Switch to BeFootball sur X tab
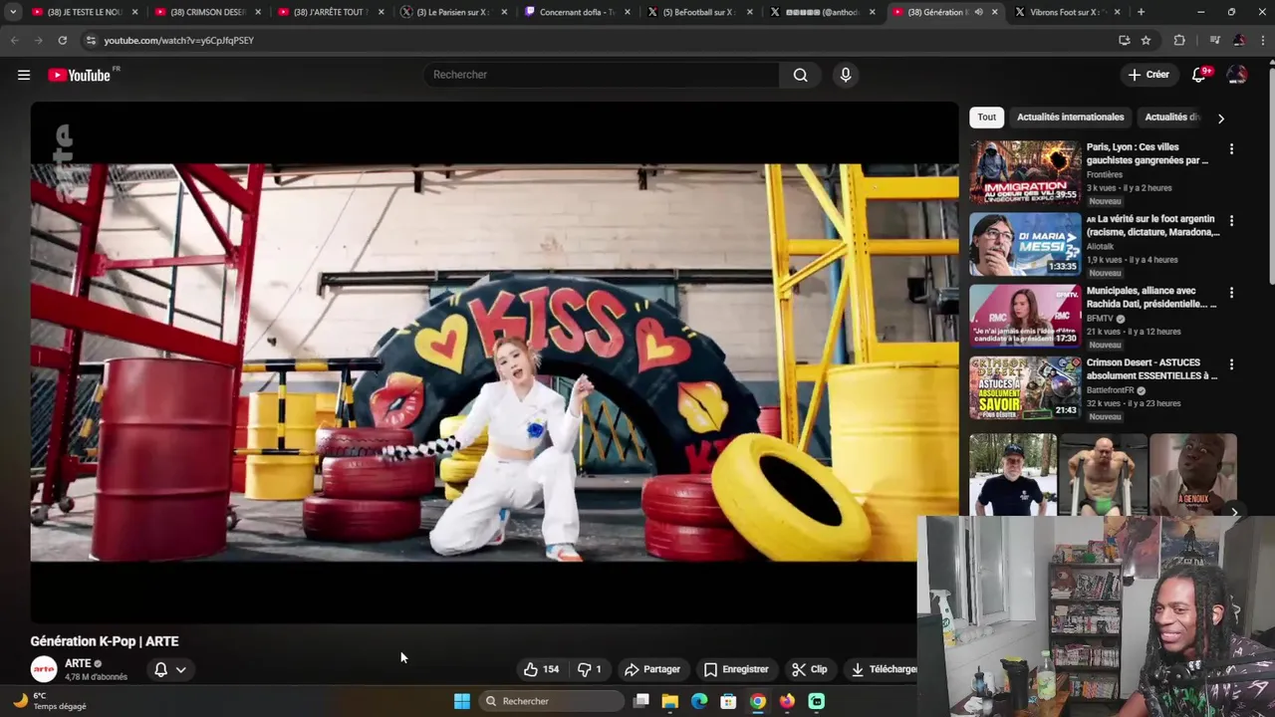Screen dimensions: 1275x717 click(x=699, y=12)
